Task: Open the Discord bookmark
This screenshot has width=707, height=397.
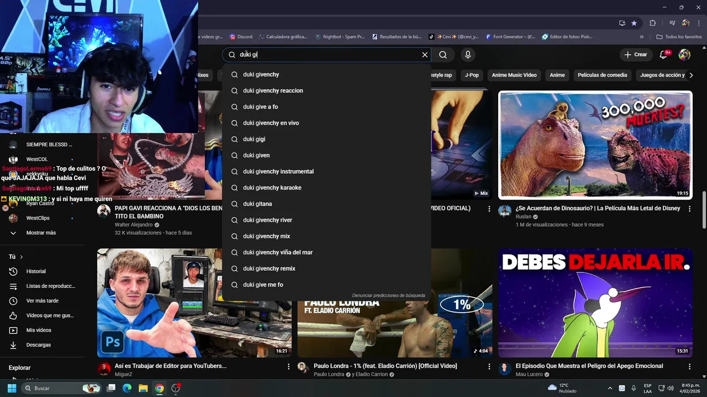Action: point(241,37)
